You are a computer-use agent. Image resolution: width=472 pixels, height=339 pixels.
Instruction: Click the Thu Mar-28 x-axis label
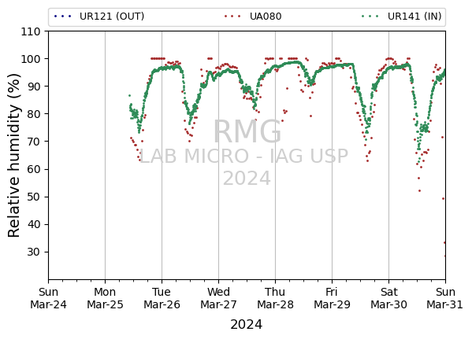click(275, 298)
